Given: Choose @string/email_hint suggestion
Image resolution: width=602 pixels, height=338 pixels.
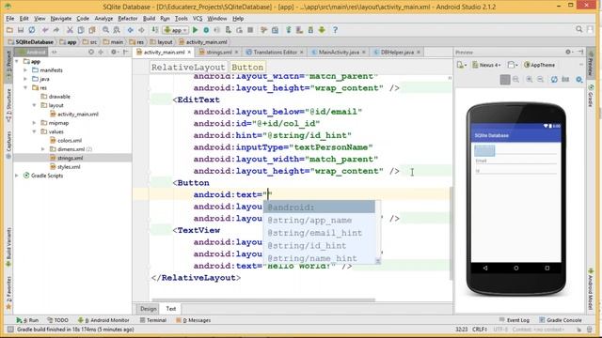Looking at the screenshot, I should (320, 233).
